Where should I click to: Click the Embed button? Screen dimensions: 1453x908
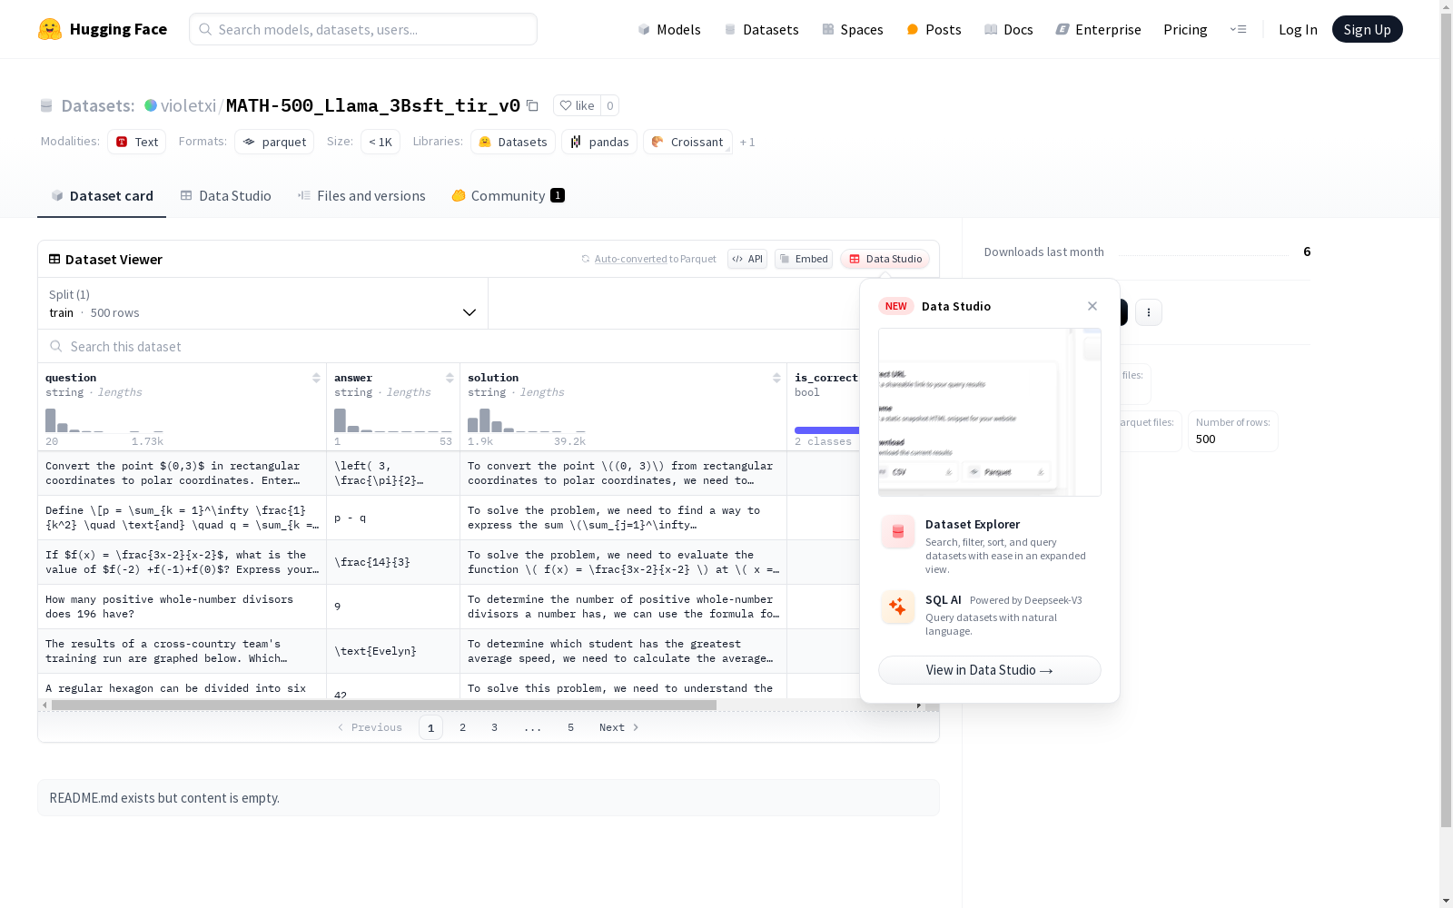click(x=804, y=259)
